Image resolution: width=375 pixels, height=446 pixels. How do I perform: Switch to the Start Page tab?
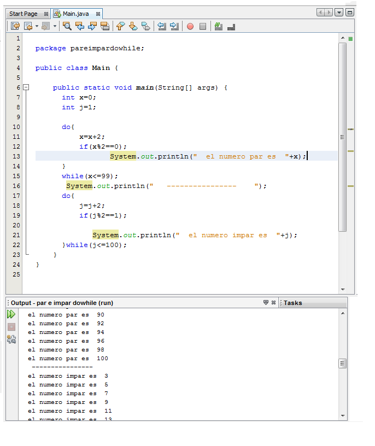point(24,14)
